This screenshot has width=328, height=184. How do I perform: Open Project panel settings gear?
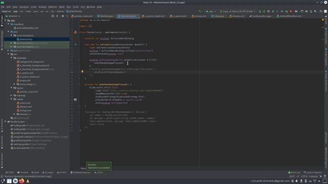pyautogui.click(x=63, y=16)
